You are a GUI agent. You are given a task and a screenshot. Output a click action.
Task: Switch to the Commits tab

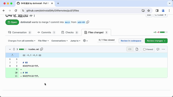[46, 32]
